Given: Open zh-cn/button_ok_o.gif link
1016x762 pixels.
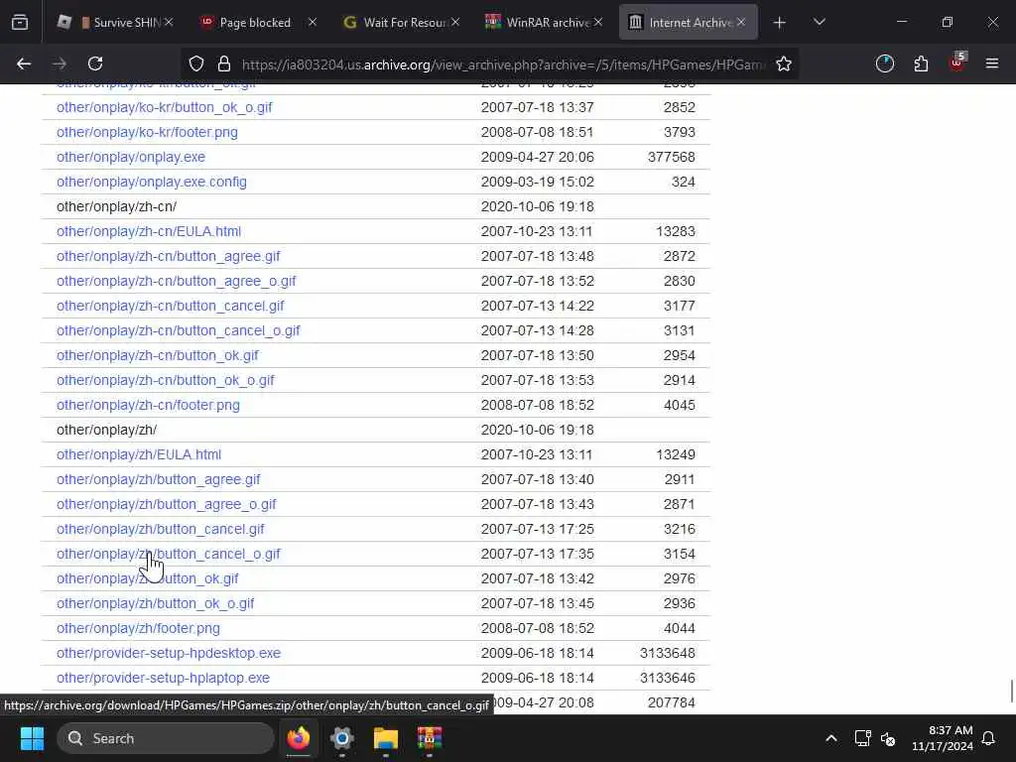Looking at the screenshot, I should tap(166, 380).
